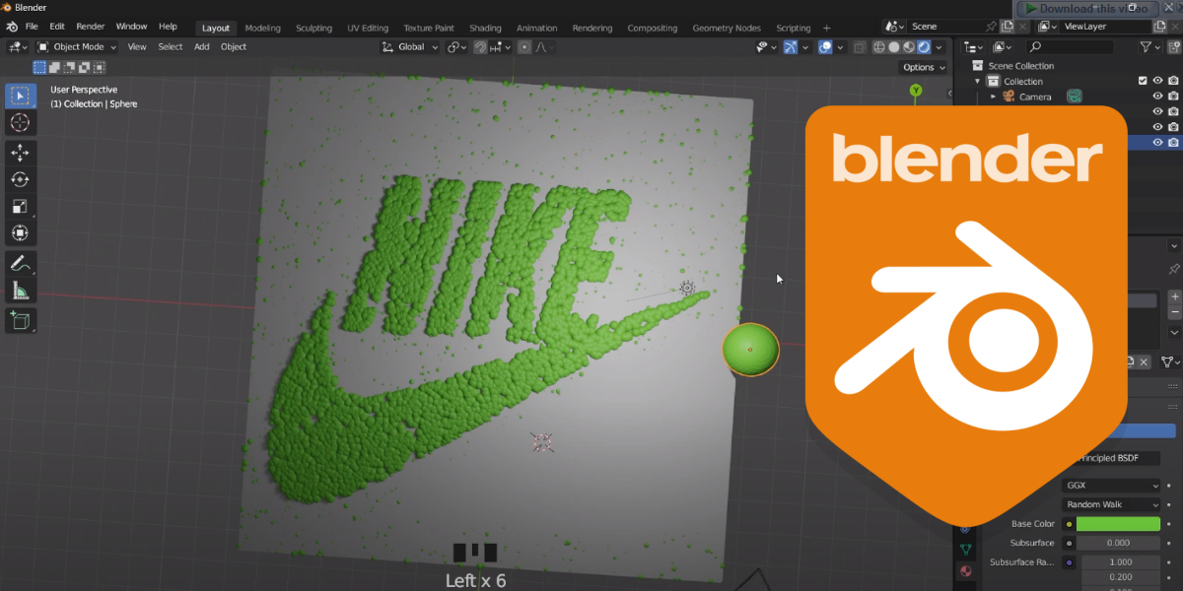This screenshot has height=591, width=1183.
Task: Toggle show gizmos button
Action: click(790, 46)
